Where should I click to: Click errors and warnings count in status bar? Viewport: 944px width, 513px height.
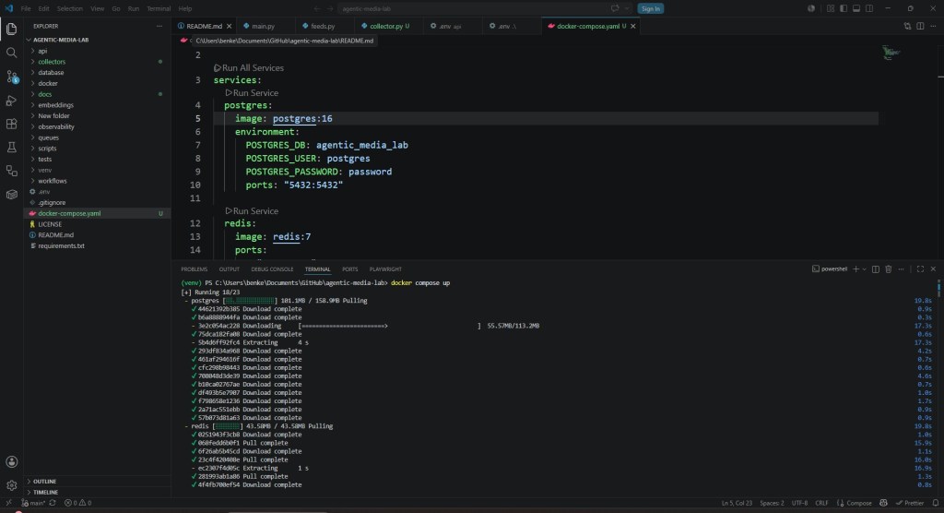pos(78,503)
